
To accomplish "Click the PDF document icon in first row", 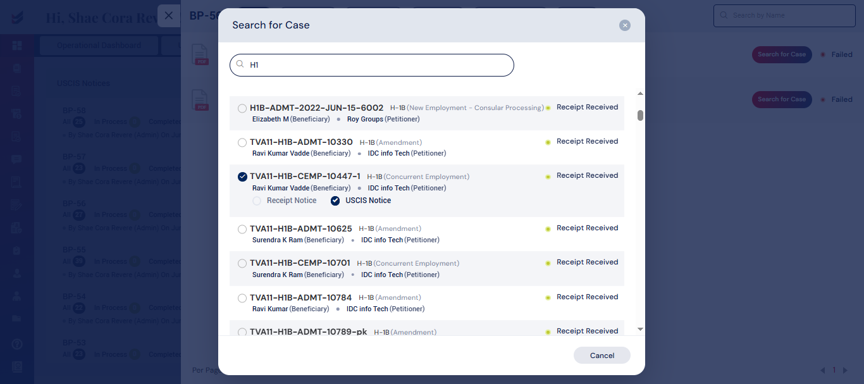I will [201, 54].
